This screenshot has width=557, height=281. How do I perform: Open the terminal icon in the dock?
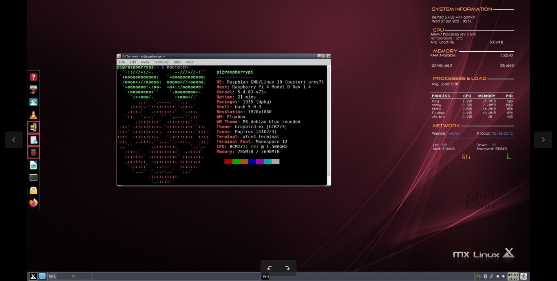33,178
